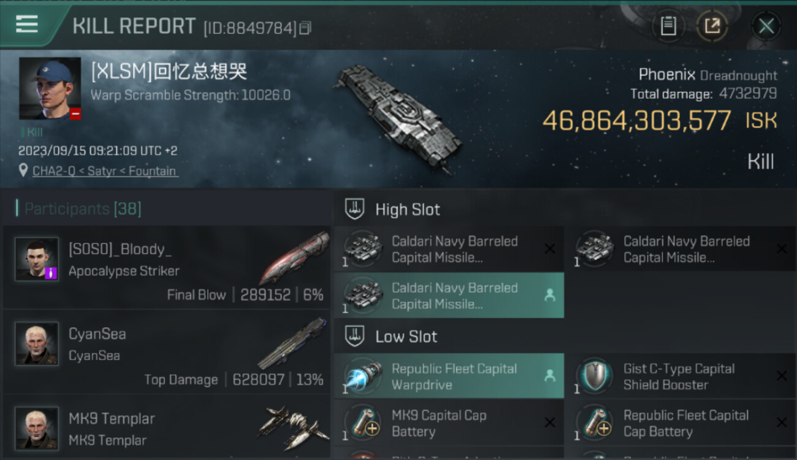Viewport: 797px width, 460px height.
Task: View the victim's character portrait
Action: [x=50, y=88]
